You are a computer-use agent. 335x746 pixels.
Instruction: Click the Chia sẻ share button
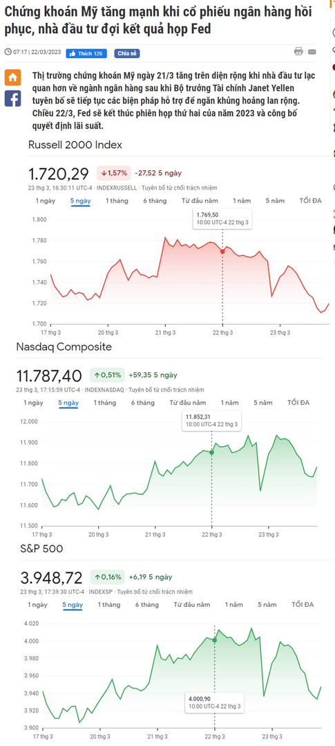(127, 53)
